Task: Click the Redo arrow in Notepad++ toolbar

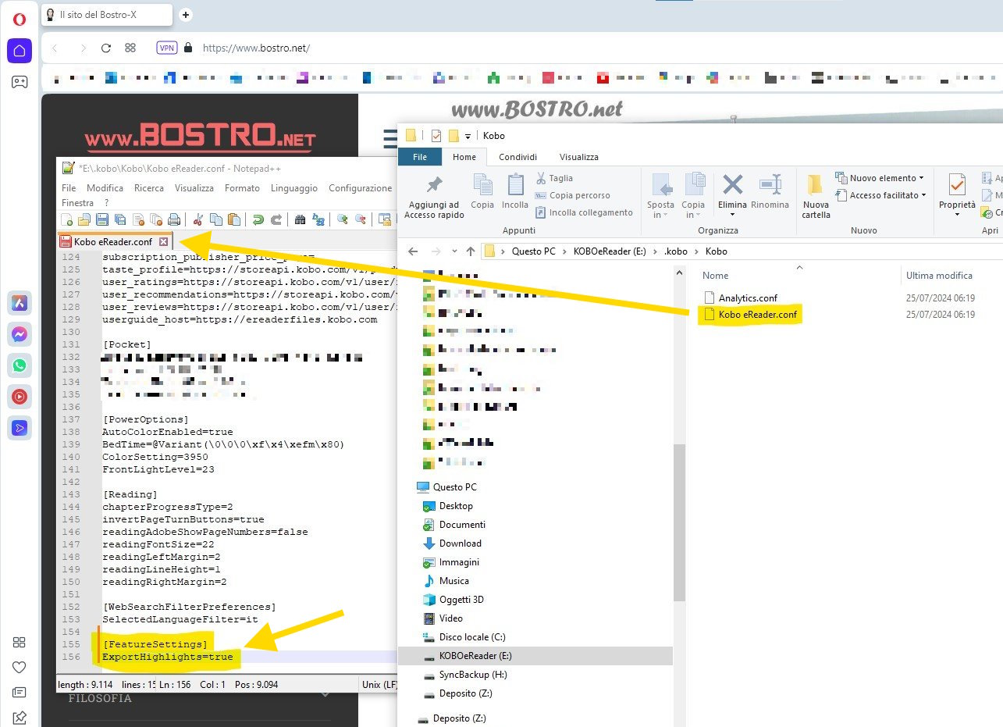Action: pyautogui.click(x=276, y=219)
